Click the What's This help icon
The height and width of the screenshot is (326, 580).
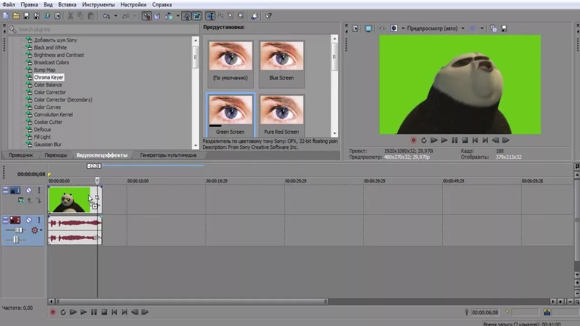coord(268,16)
